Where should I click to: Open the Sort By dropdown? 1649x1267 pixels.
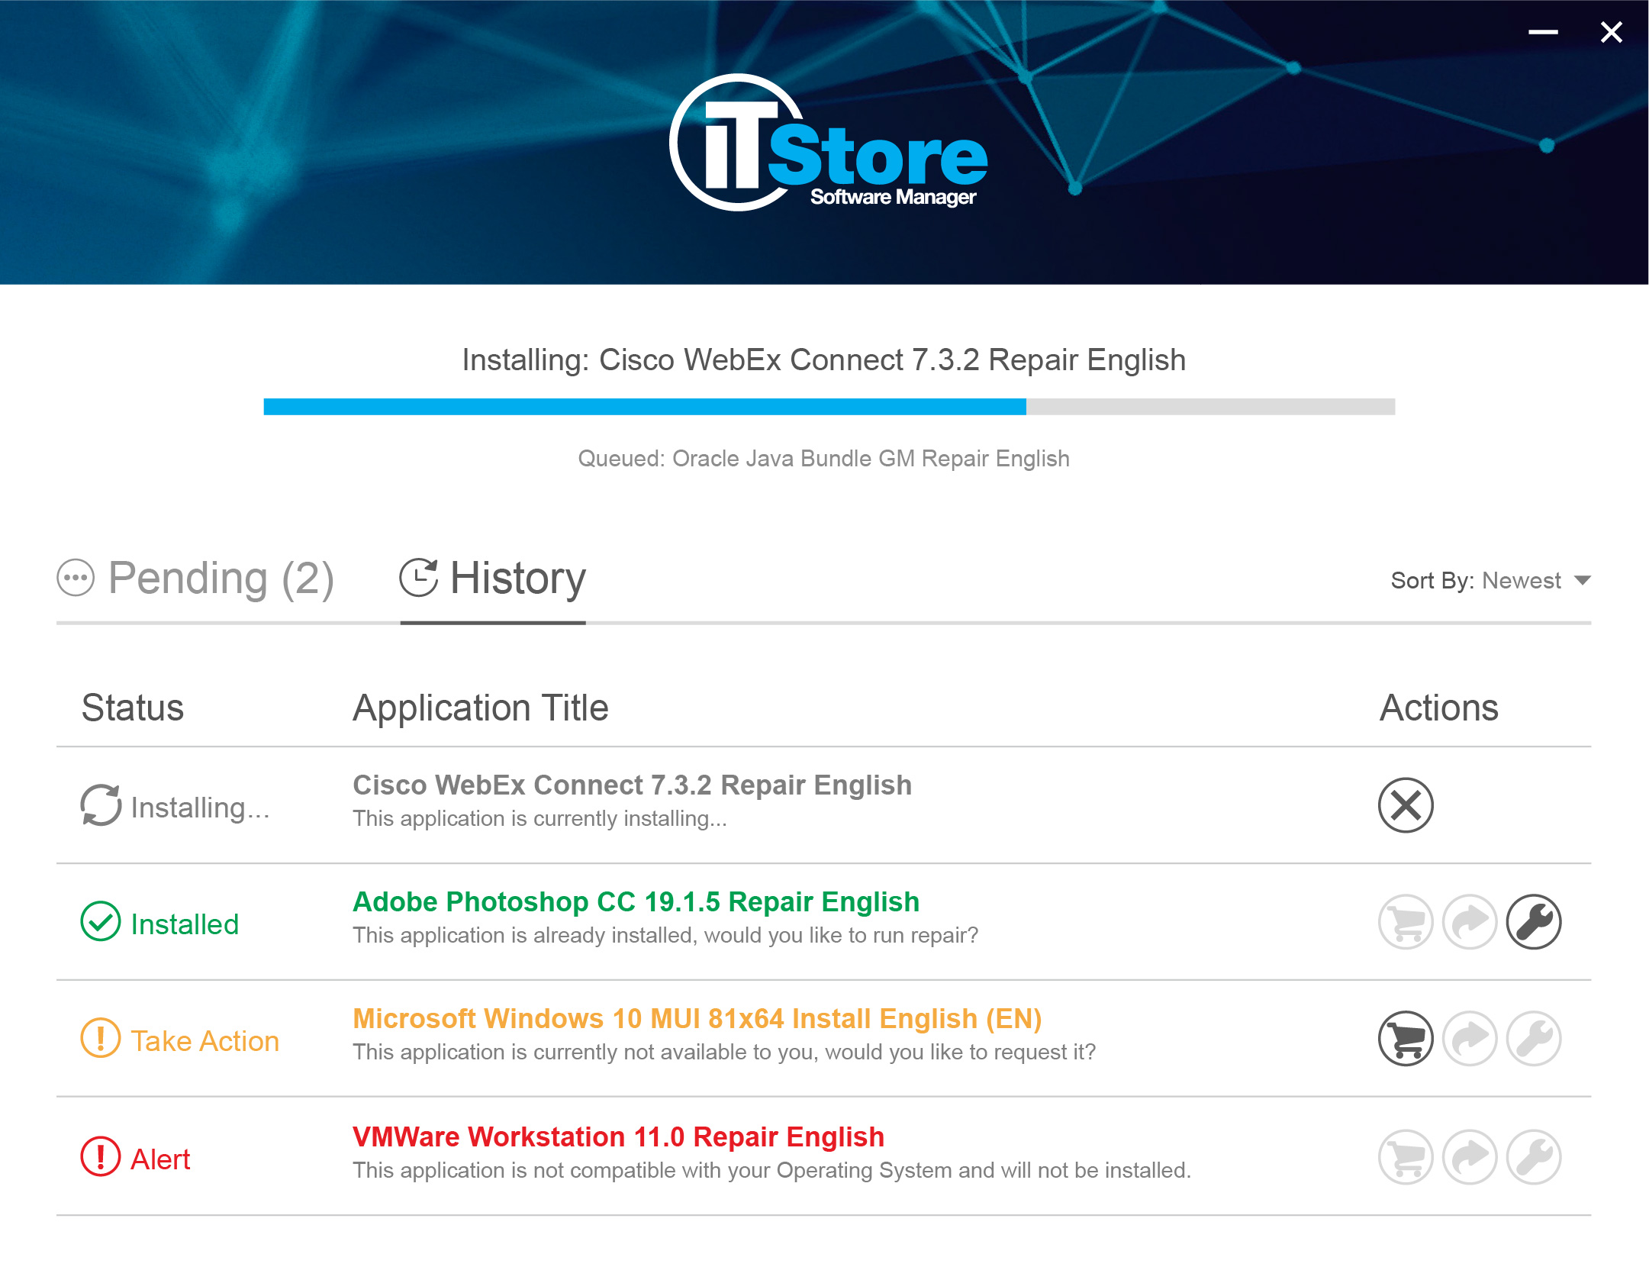pos(1524,580)
